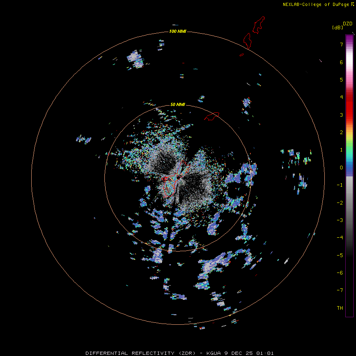Click the 6 value on the dB scale
This screenshot has width=356, height=356.
341,62
